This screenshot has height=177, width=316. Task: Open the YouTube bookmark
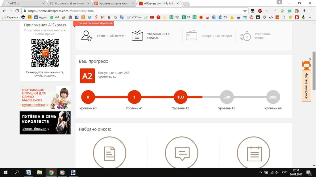coord(152,17)
